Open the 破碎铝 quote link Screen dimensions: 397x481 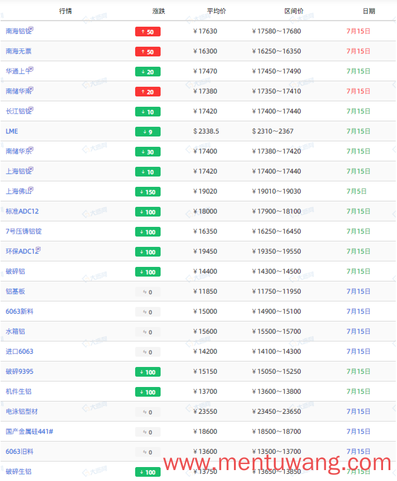tap(15, 272)
